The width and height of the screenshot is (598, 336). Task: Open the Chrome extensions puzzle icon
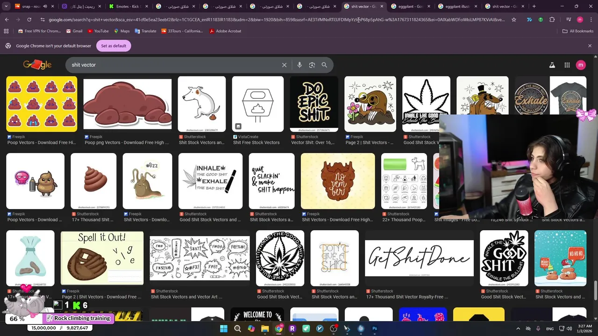(552, 20)
